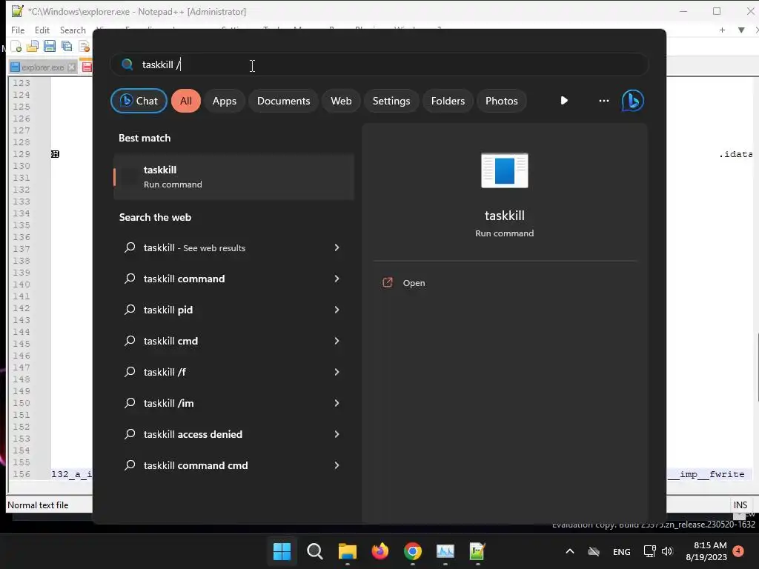759x569 pixels.
Task: Click the Save icon in Notepad++ toolbar
Action: [x=50, y=47]
